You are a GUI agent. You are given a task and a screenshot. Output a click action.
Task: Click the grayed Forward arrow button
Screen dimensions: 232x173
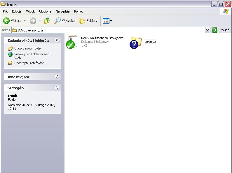pos(33,21)
